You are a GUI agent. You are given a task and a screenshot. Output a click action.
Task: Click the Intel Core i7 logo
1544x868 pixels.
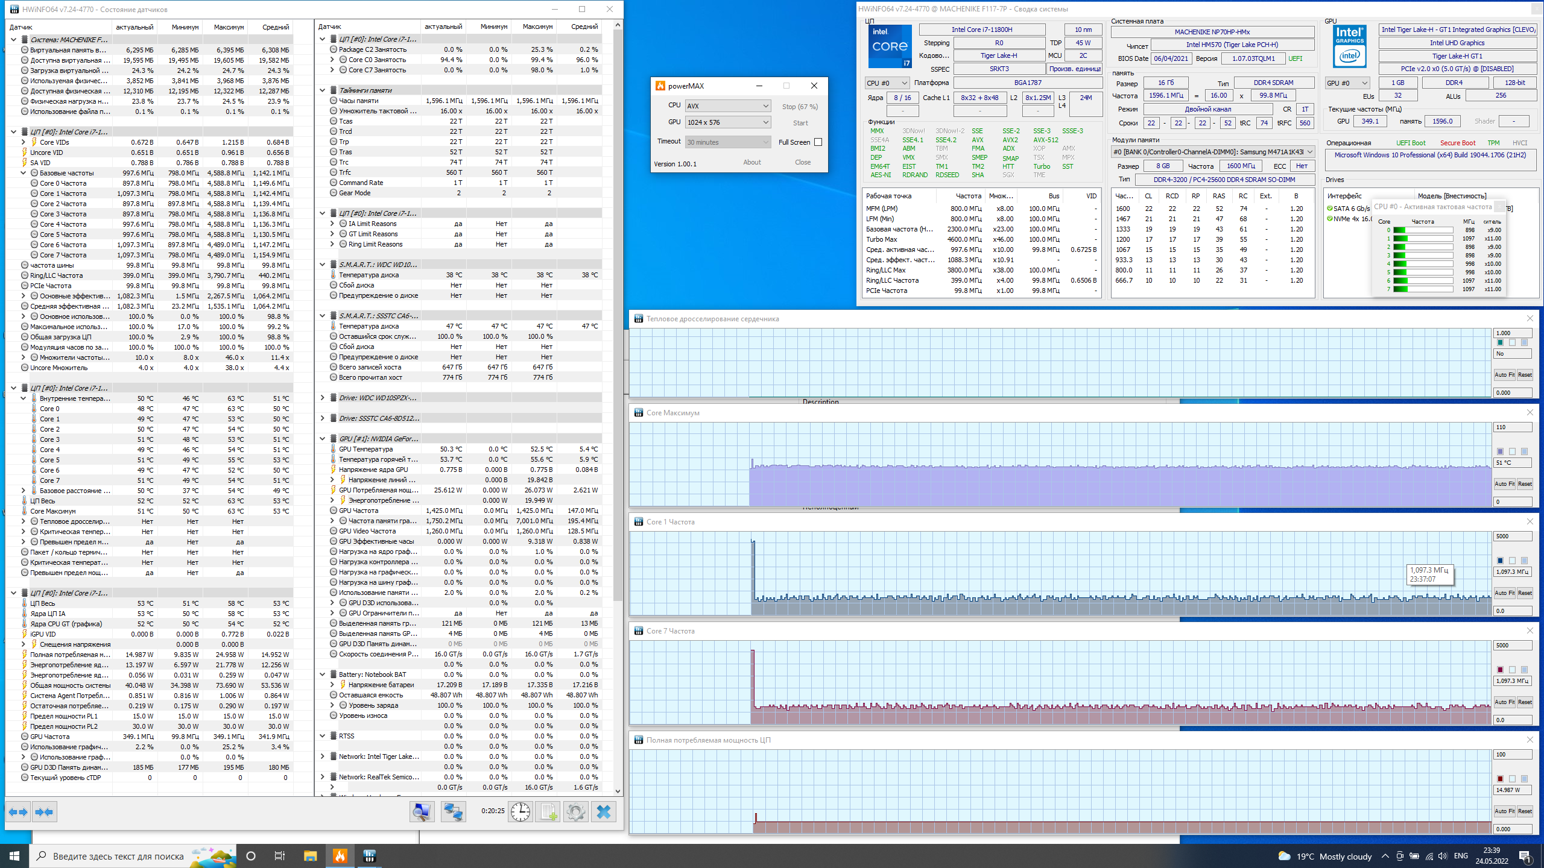890,46
